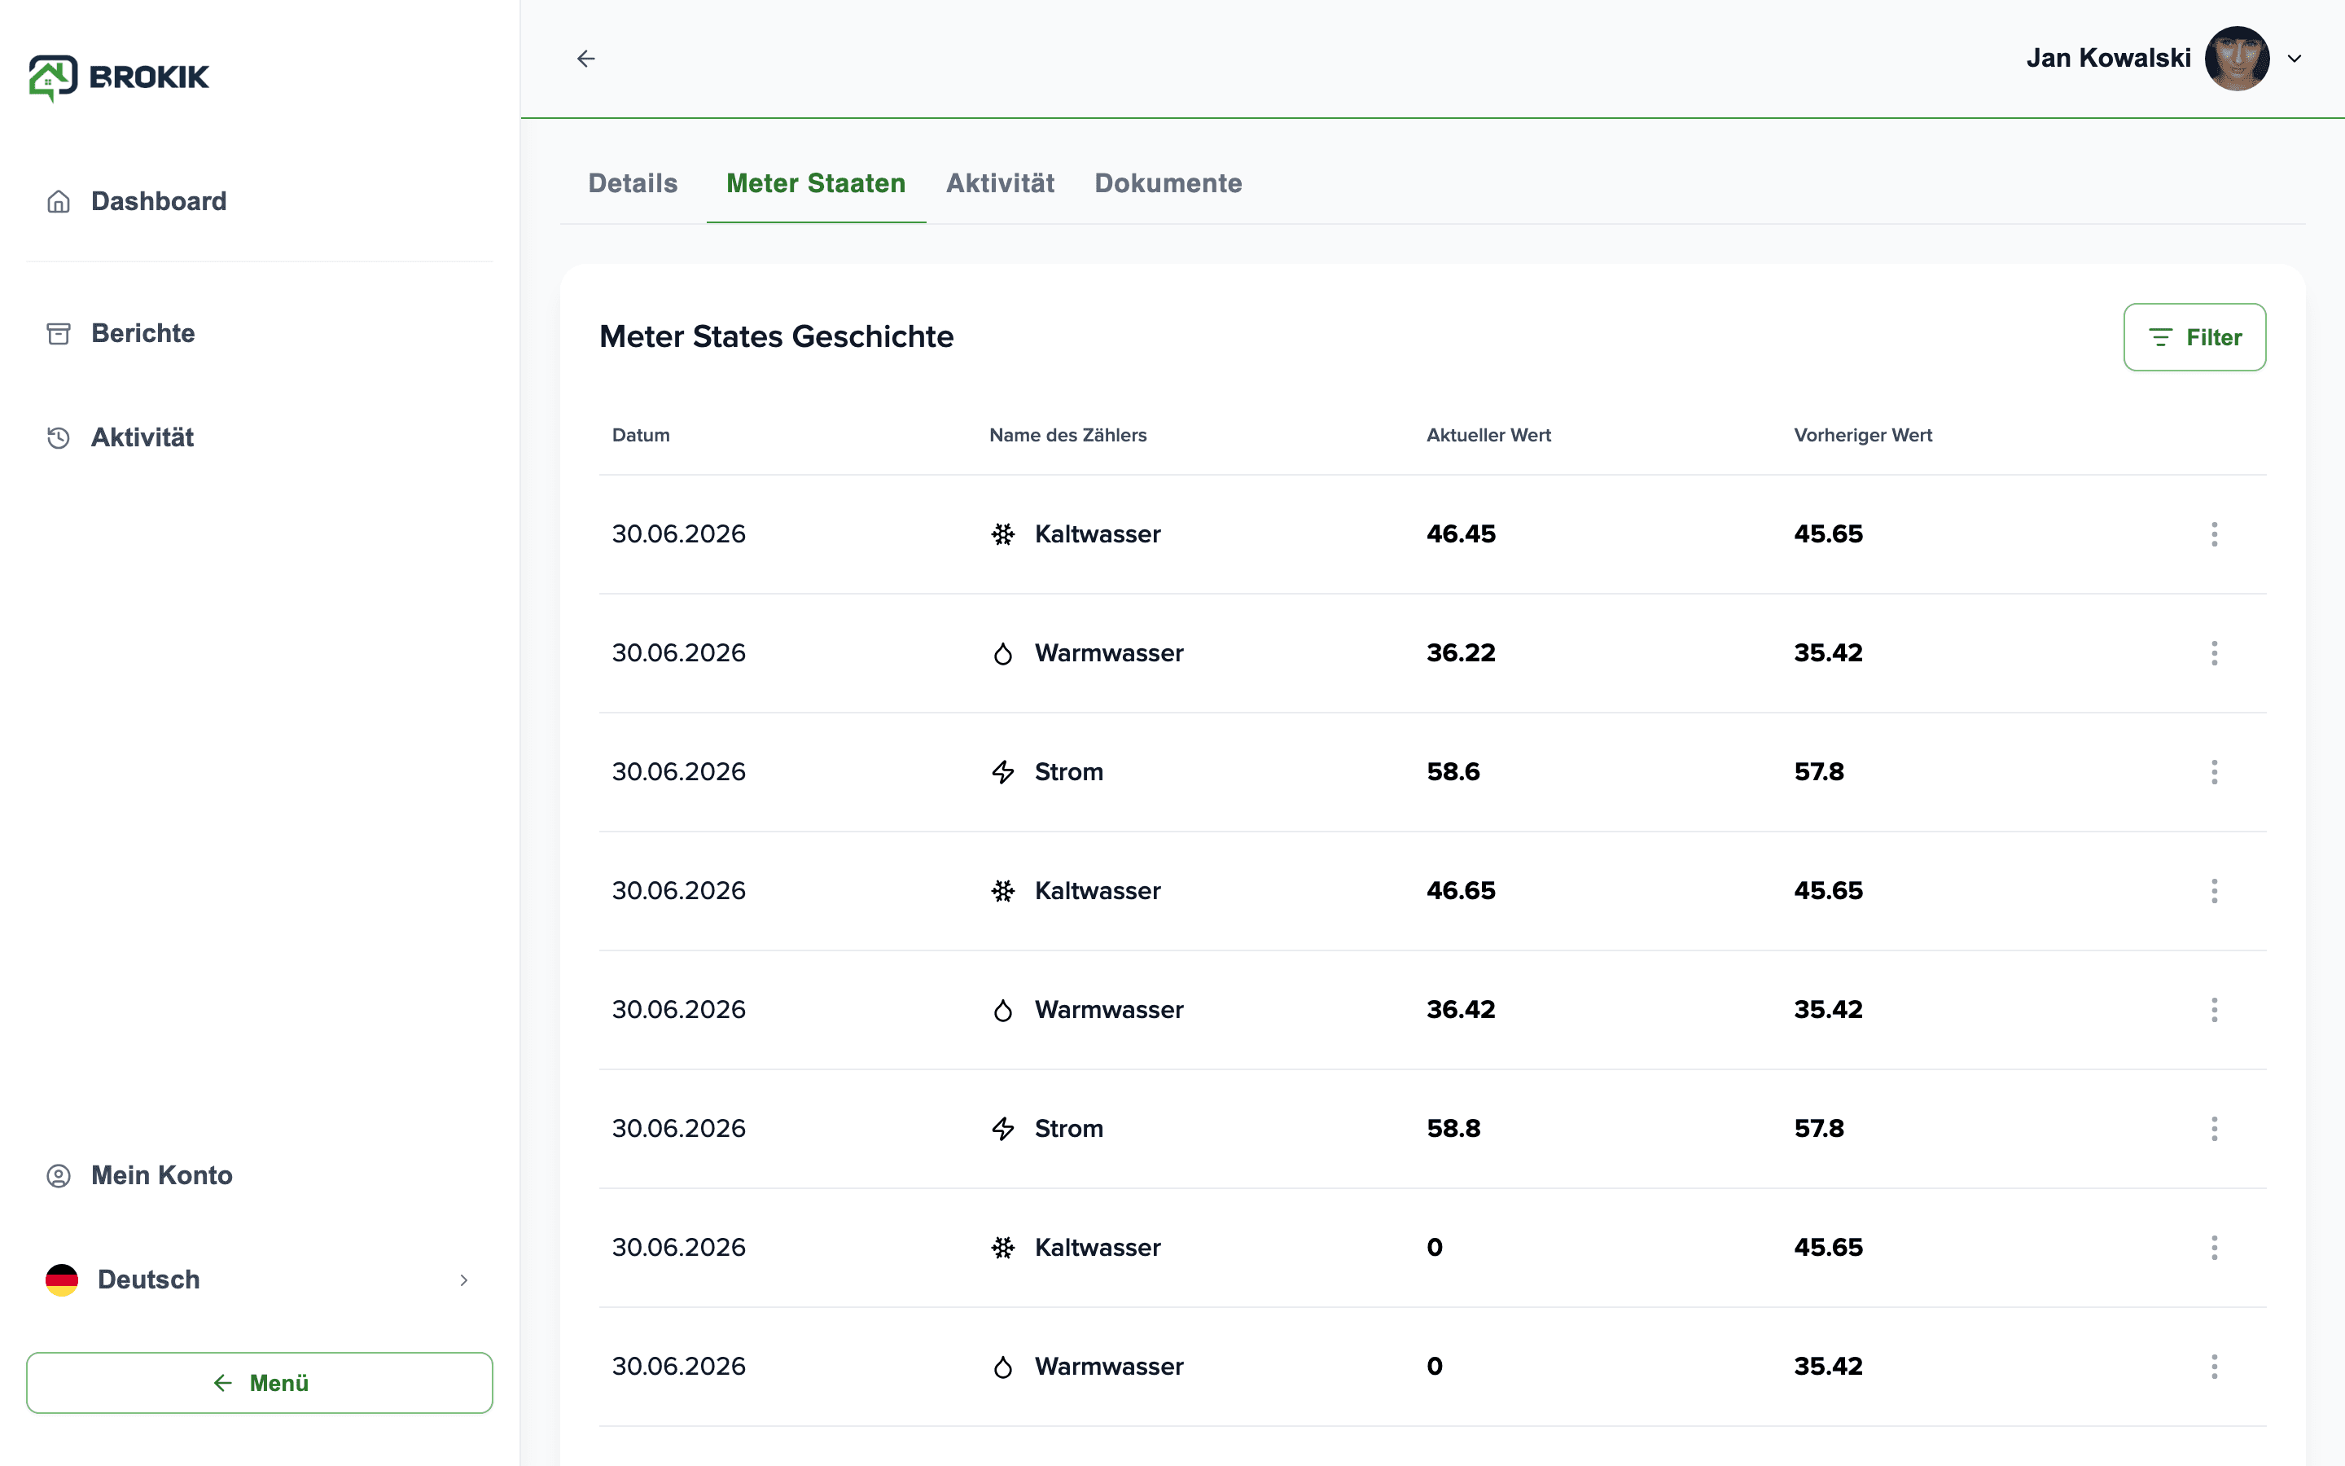Open the kebab menu for Strom 58.8 row
This screenshot has width=2345, height=1466.
point(2214,1129)
